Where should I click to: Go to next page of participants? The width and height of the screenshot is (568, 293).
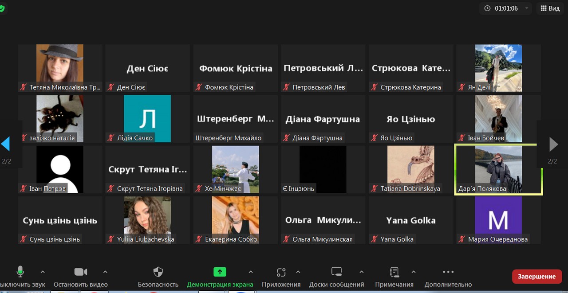(x=553, y=145)
